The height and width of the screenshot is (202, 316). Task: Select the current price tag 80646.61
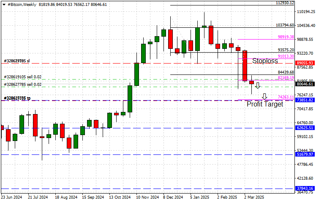pos(305,84)
